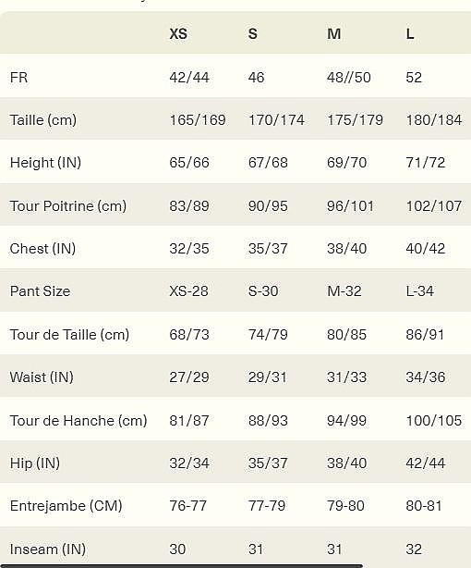Click the Pant Size row label
471x568 pixels.
(x=40, y=291)
